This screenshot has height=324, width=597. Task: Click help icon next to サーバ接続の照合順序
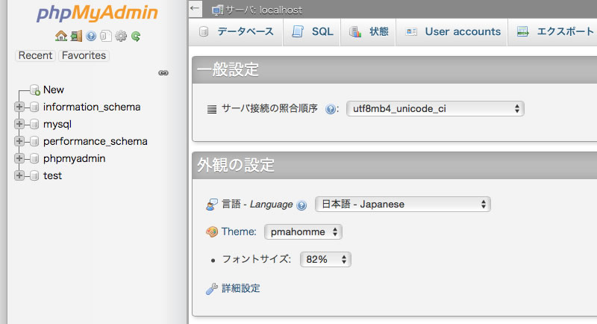click(x=331, y=109)
